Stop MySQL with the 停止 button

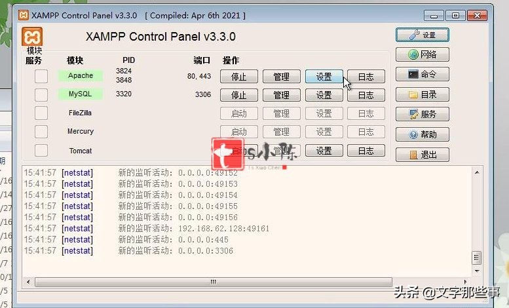pos(239,95)
